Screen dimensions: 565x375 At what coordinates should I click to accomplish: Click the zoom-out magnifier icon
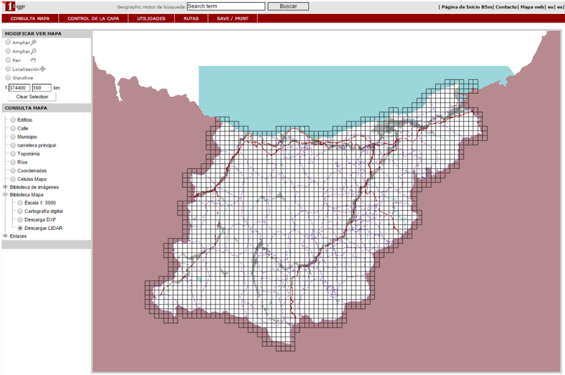(33, 51)
